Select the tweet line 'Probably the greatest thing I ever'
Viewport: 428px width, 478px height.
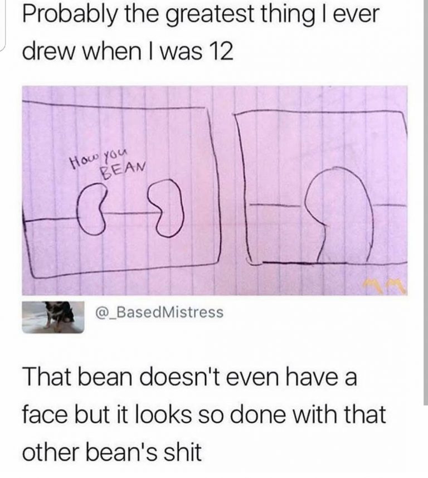[x=201, y=14]
